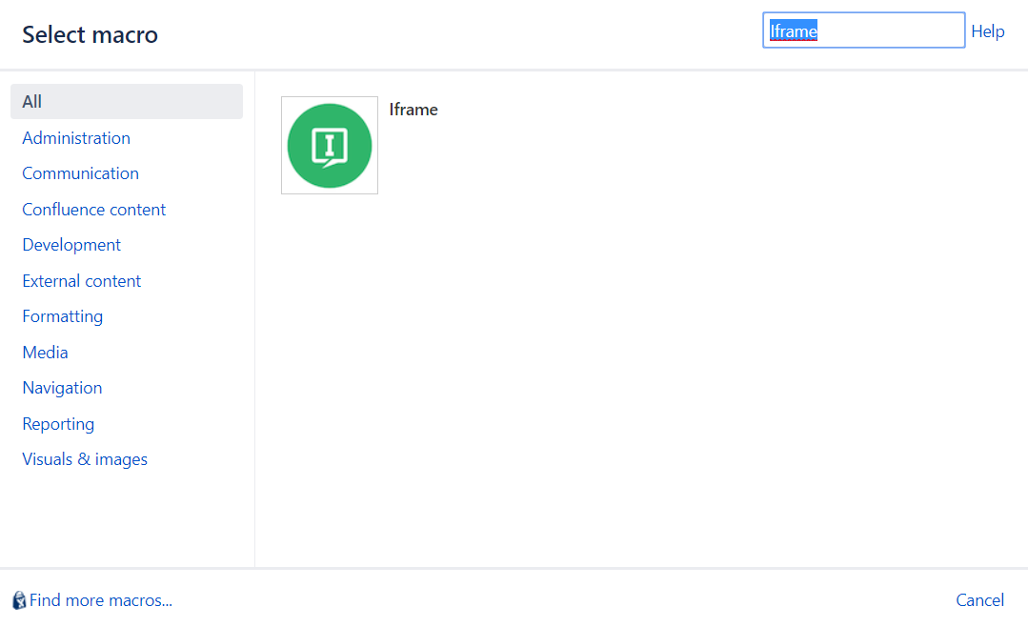The height and width of the screenshot is (627, 1028).
Task: Go to the Navigation macro category
Action: pyautogui.click(x=62, y=388)
